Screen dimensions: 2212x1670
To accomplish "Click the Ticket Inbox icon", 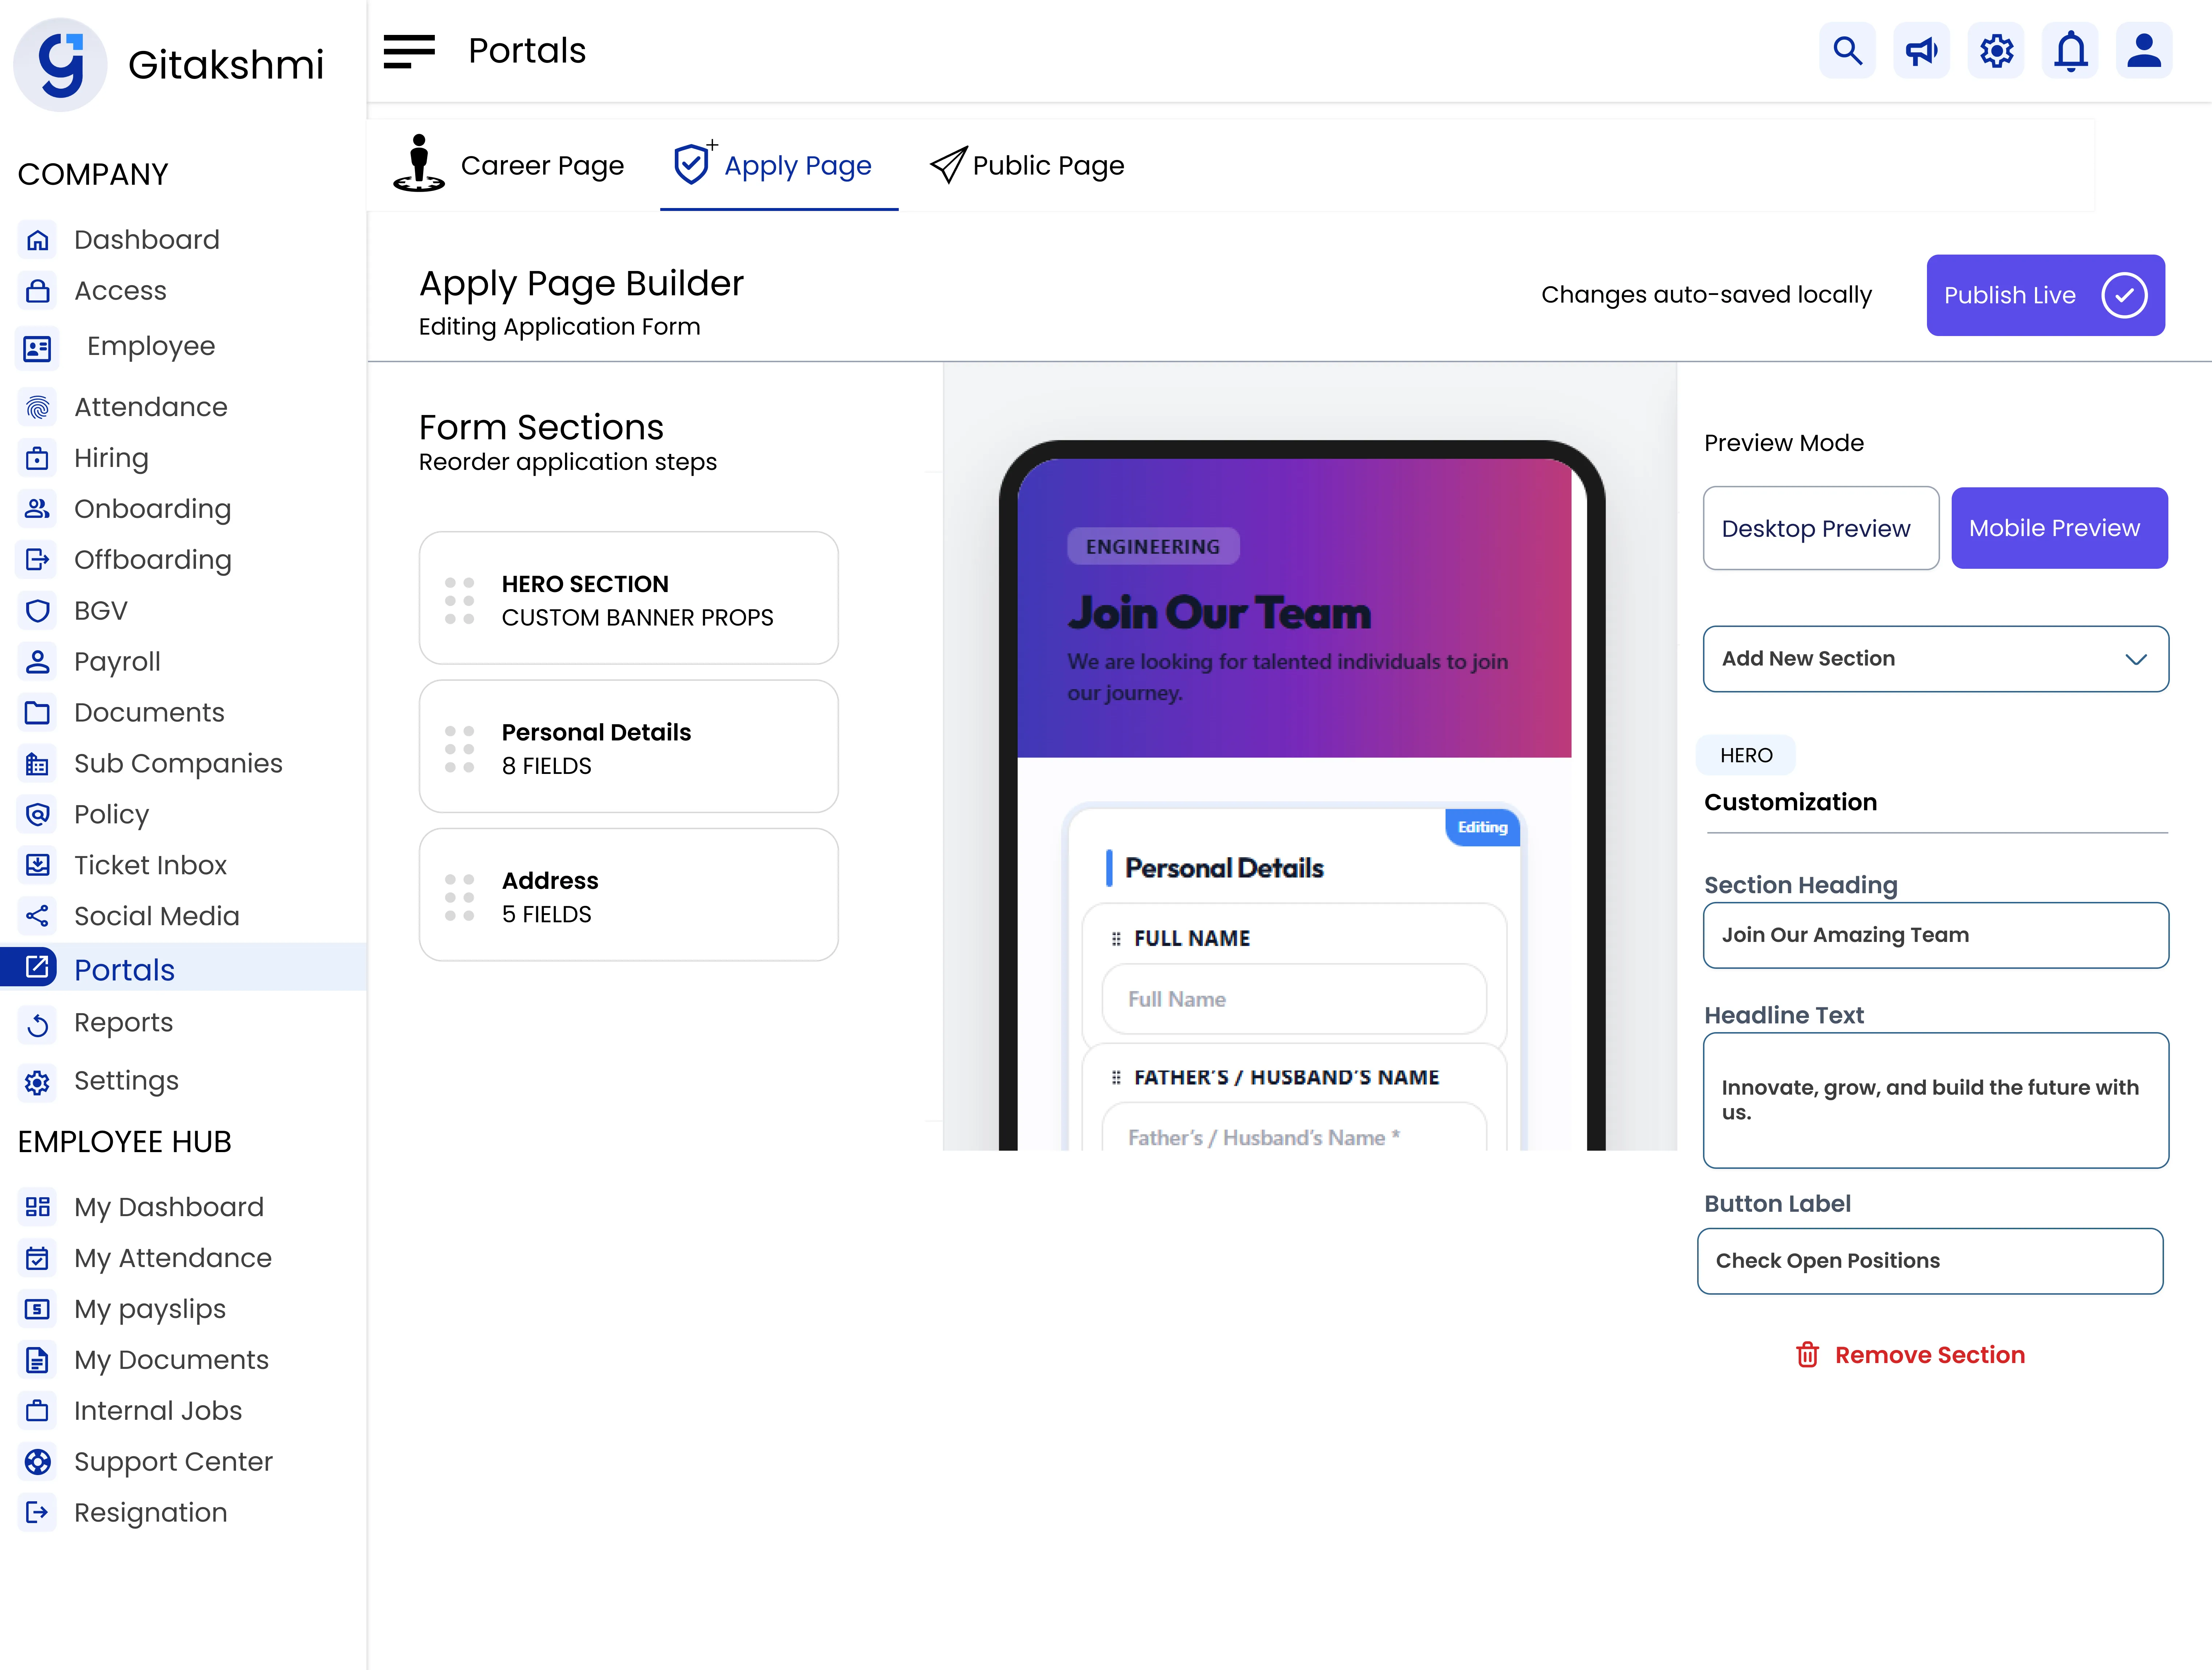I will tap(37, 865).
